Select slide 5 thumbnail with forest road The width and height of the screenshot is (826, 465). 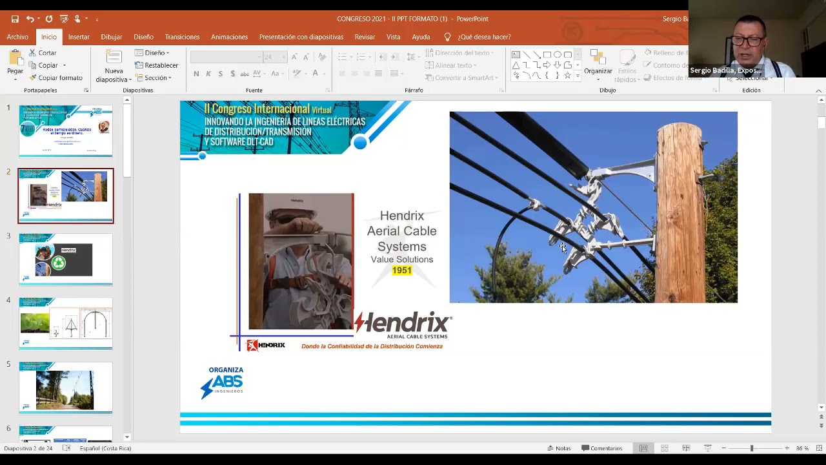(x=66, y=387)
